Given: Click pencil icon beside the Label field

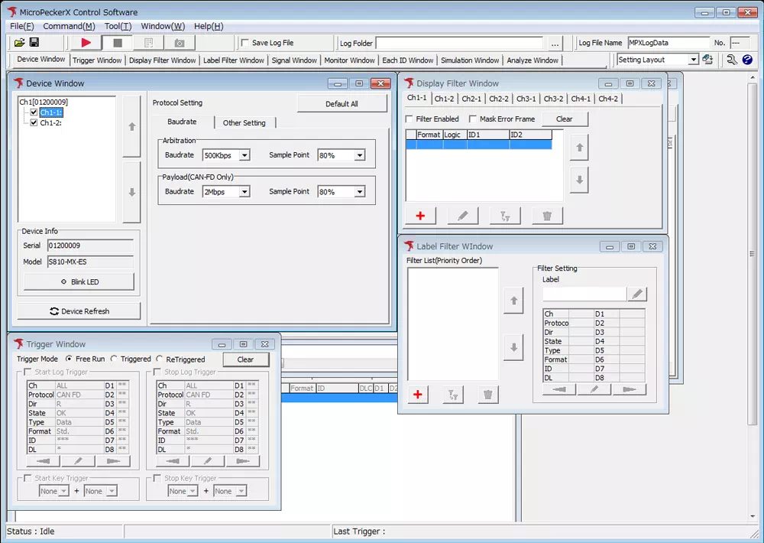Looking at the screenshot, I should pos(637,294).
